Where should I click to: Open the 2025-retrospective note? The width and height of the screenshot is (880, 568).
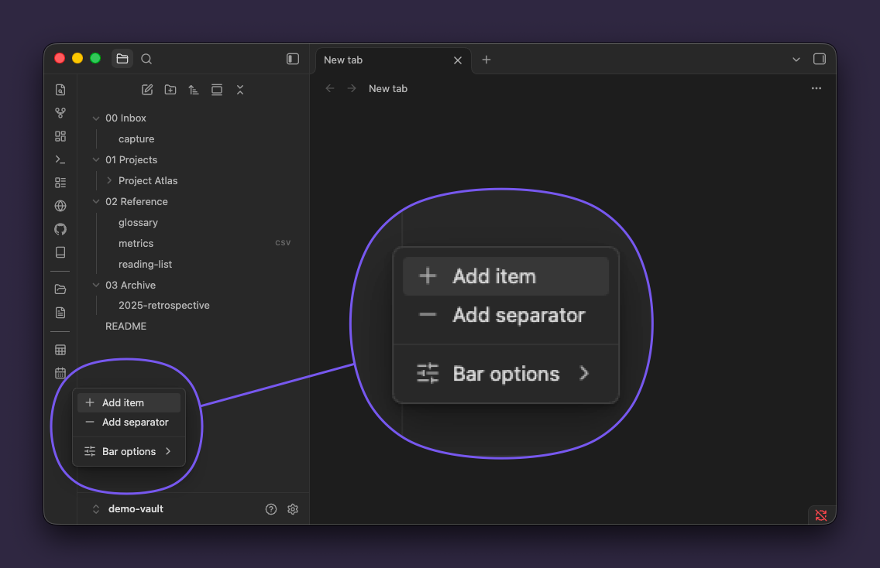pyautogui.click(x=164, y=306)
